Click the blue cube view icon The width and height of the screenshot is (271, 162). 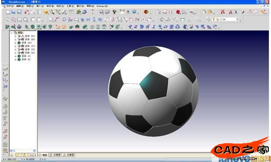point(178,27)
